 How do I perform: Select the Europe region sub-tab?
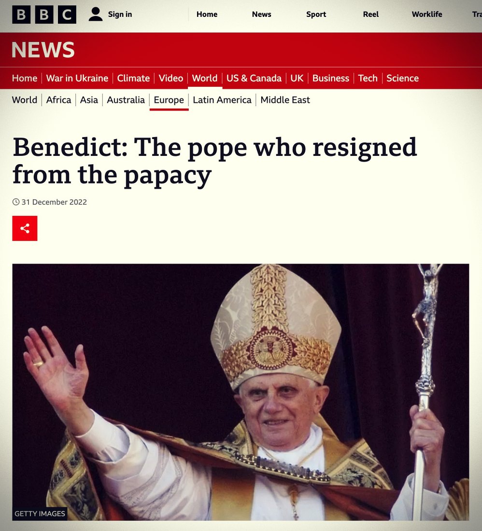pos(169,100)
